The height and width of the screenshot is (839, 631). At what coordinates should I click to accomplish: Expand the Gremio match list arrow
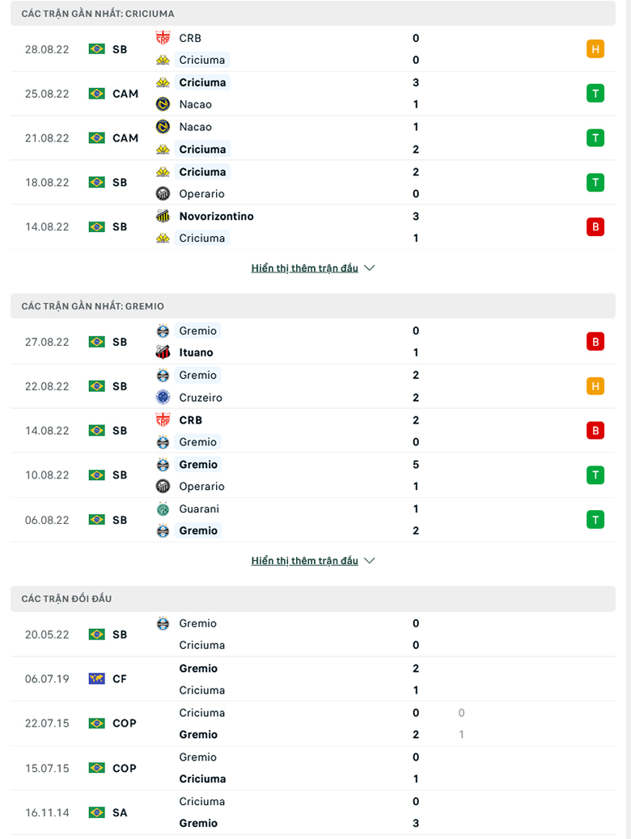click(370, 560)
